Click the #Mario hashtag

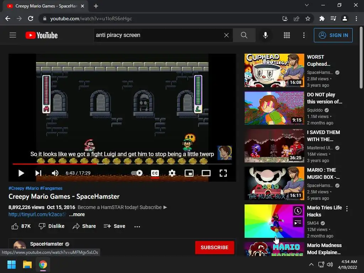32,188
